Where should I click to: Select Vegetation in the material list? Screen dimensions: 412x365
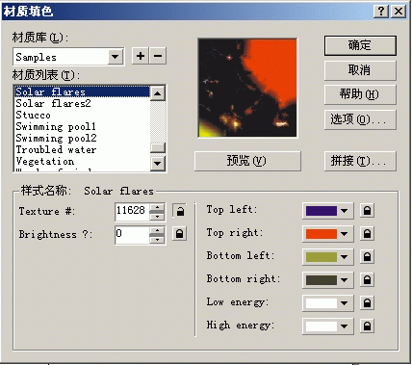point(82,161)
